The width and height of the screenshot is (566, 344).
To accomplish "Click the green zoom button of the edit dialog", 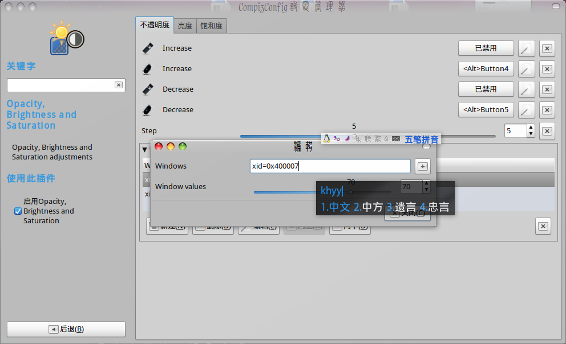I will pos(183,146).
